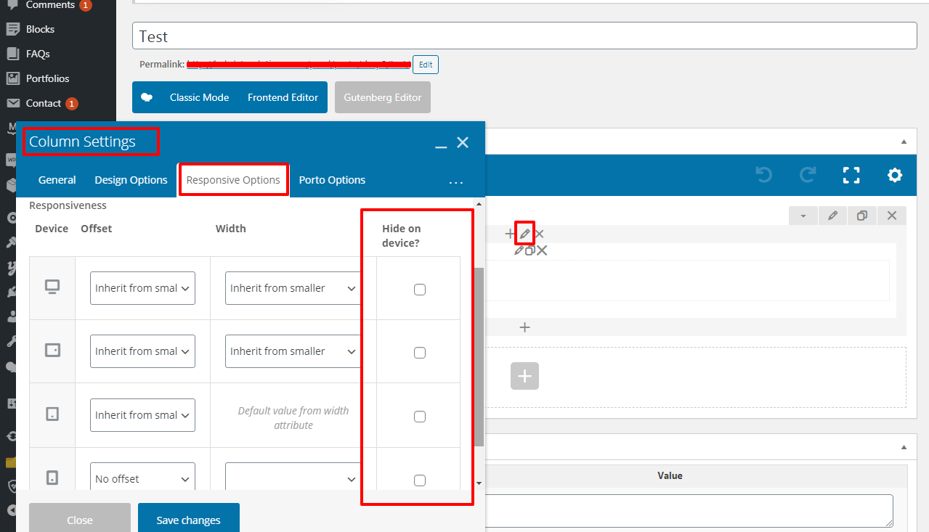Switch to the General tab

(57, 180)
